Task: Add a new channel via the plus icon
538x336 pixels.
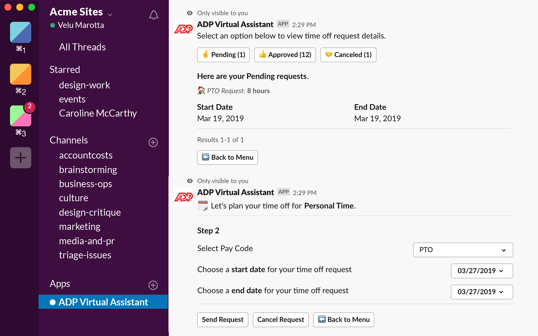Action: [153, 142]
